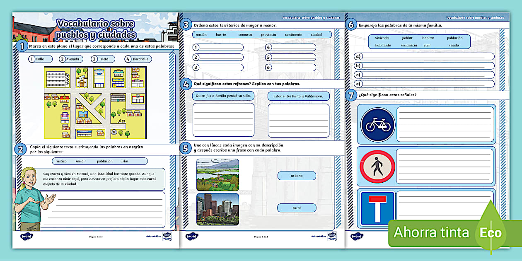Click the rural word box
Image resolution: width=522 pixels, height=261 pixels.
click(x=297, y=208)
